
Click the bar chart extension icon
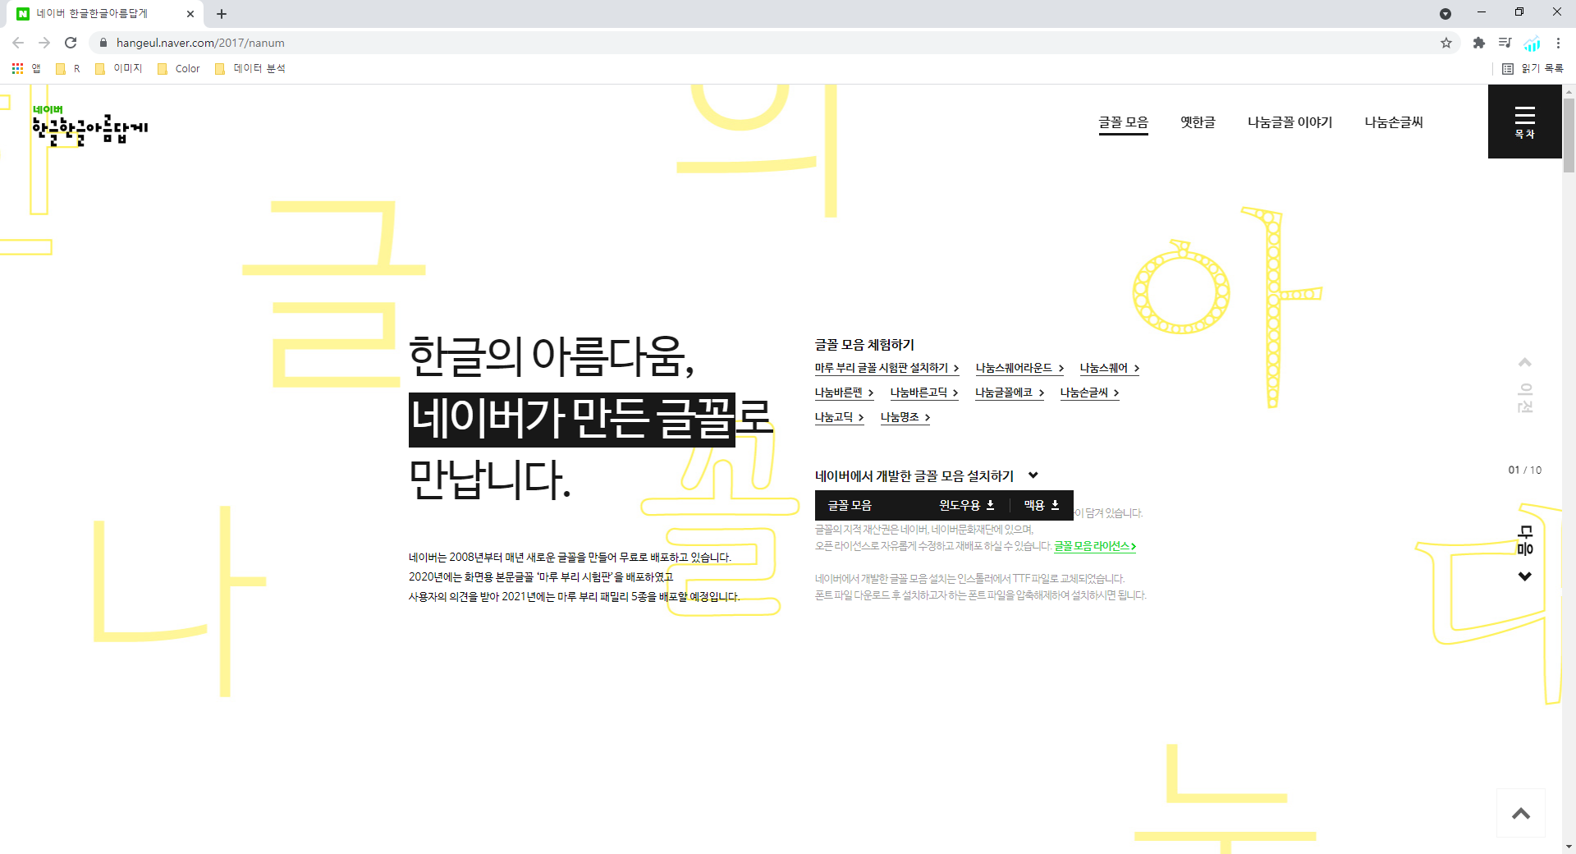pyautogui.click(x=1532, y=43)
